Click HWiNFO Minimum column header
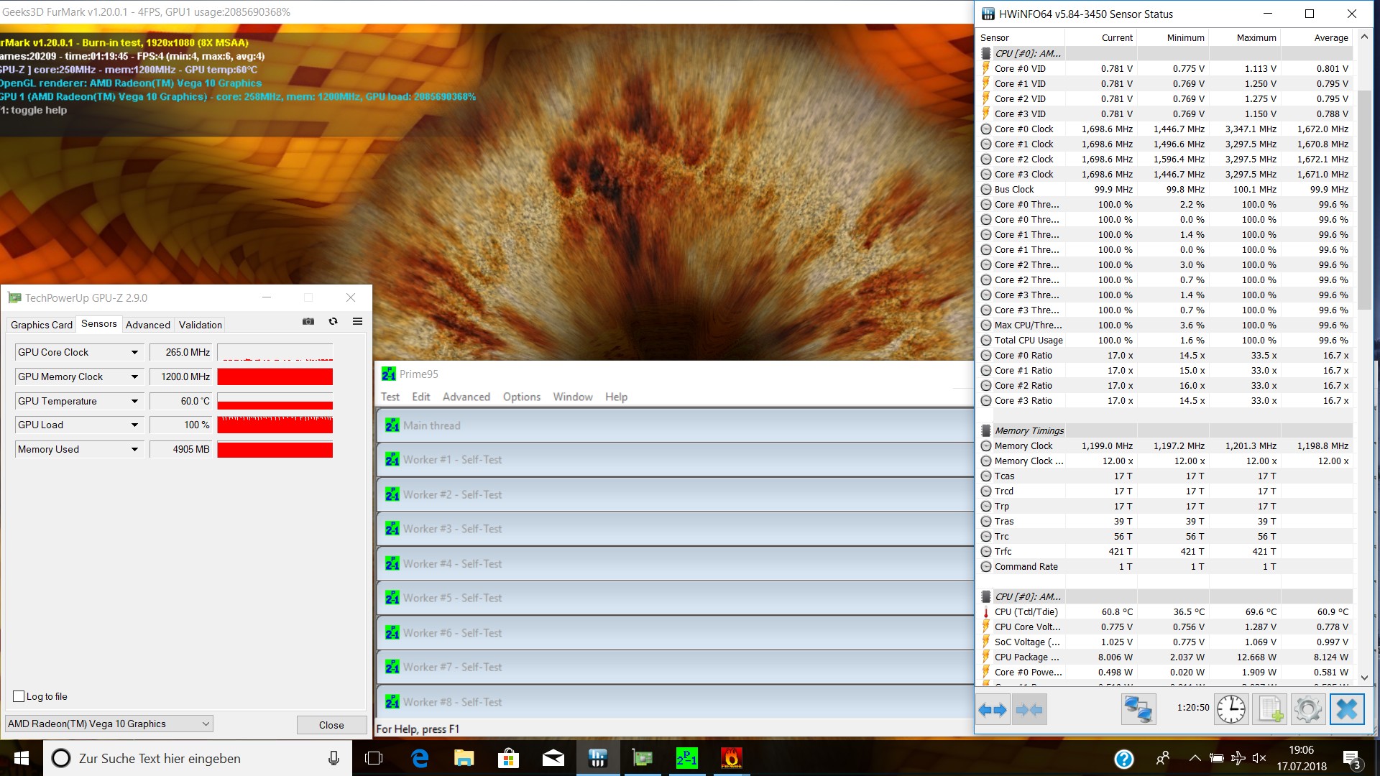This screenshot has height=776, width=1380. 1173,37
